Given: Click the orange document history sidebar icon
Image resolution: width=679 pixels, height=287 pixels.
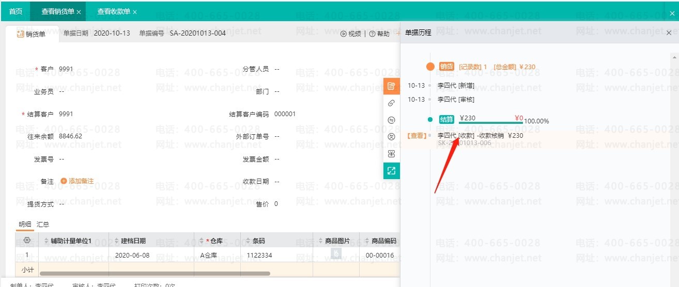Looking at the screenshot, I should (x=391, y=86).
